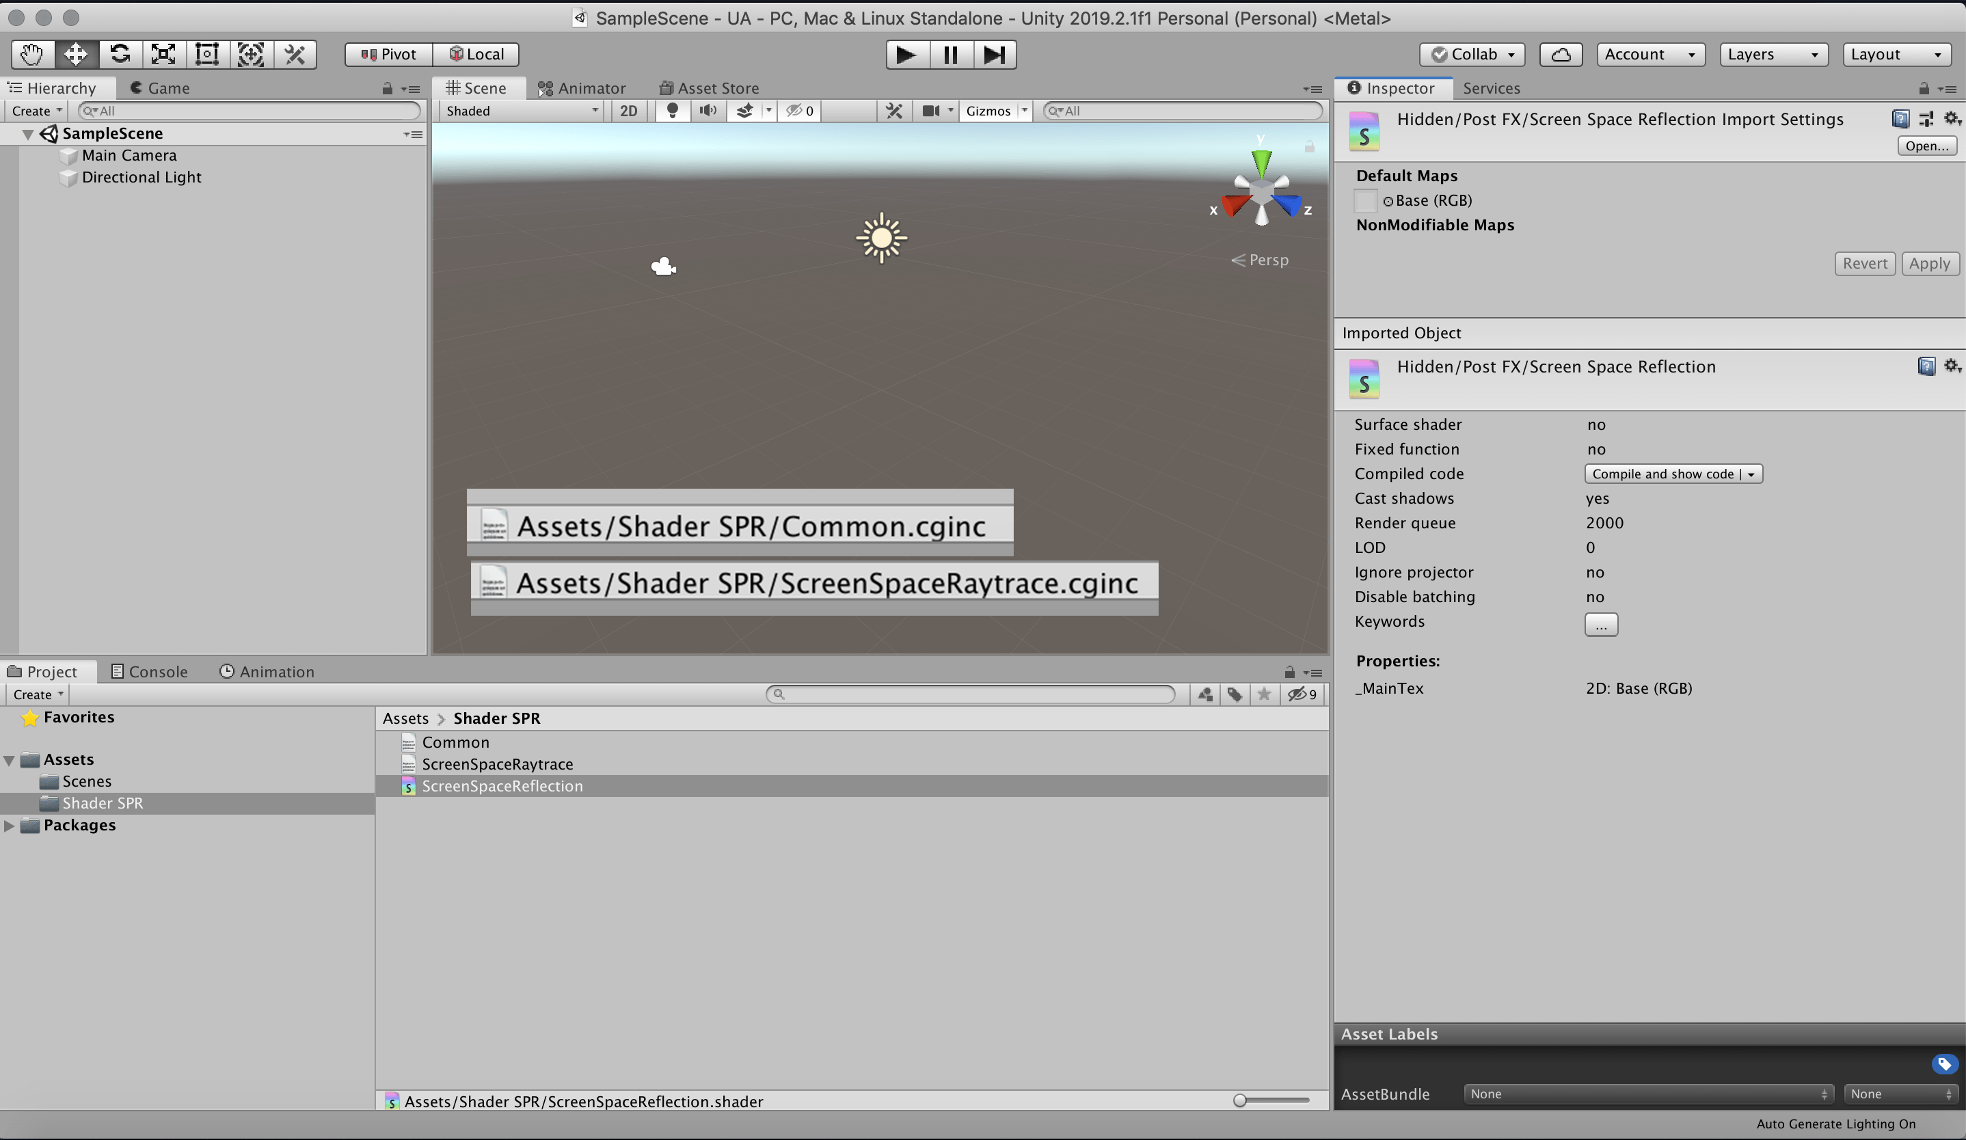Search by type in Project panel
Viewport: 1966px width, 1140px height.
pyautogui.click(x=1205, y=694)
